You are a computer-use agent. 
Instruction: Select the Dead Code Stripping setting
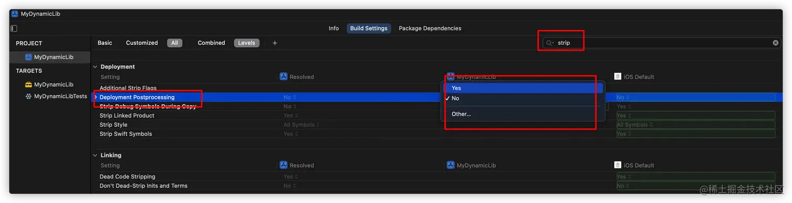pyautogui.click(x=127, y=176)
